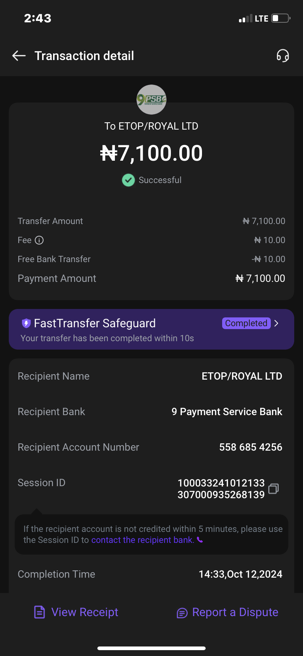Tap Report a Dispute button

pyautogui.click(x=227, y=612)
